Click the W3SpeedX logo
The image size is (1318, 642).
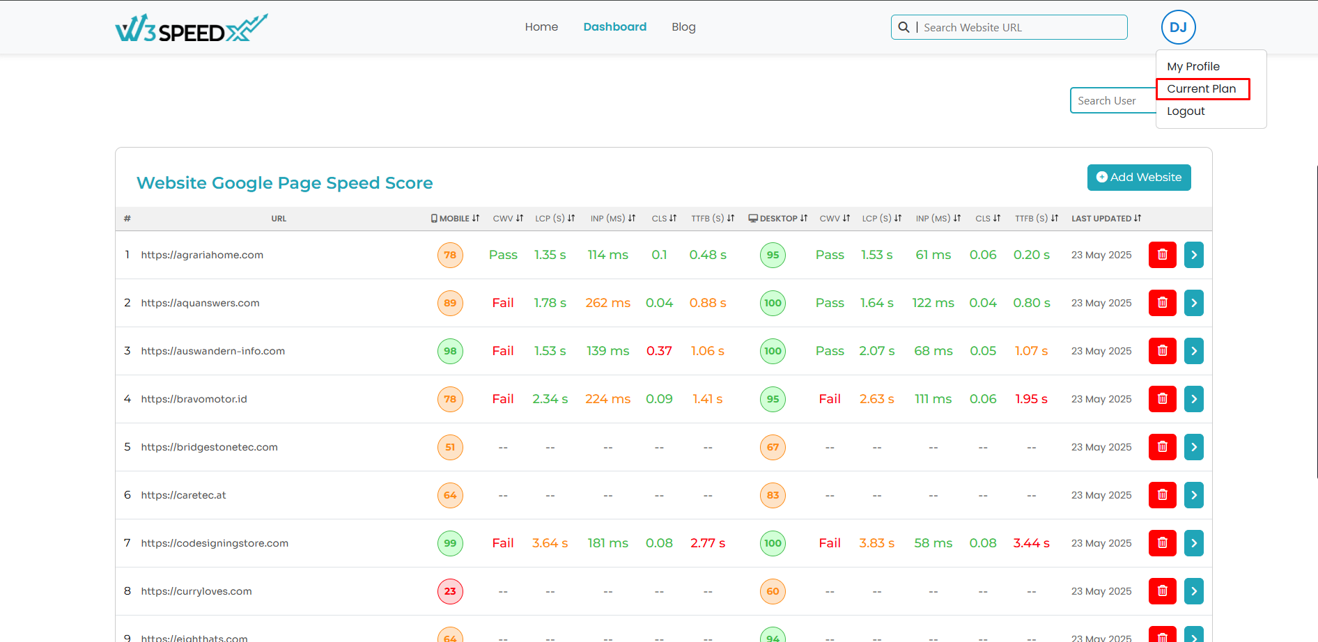pyautogui.click(x=191, y=28)
